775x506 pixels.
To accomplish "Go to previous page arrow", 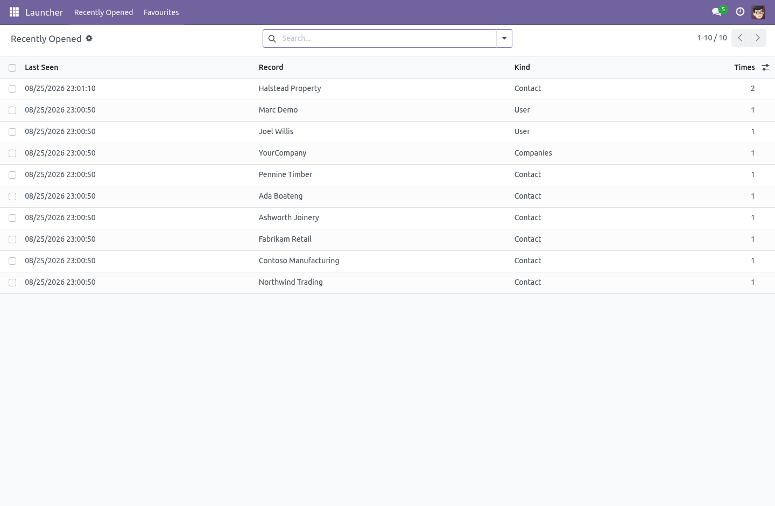I will click(740, 38).
